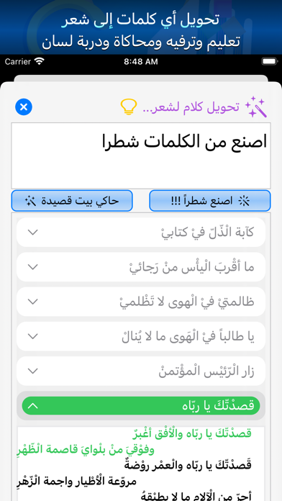This screenshot has width=282, height=501.
Task: Tap the تحويل كلام لشعر title text
Action: click(191, 107)
